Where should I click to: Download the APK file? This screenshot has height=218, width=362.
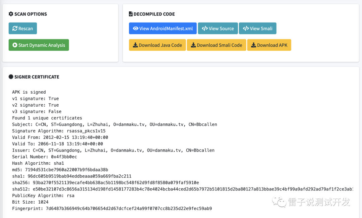click(269, 45)
